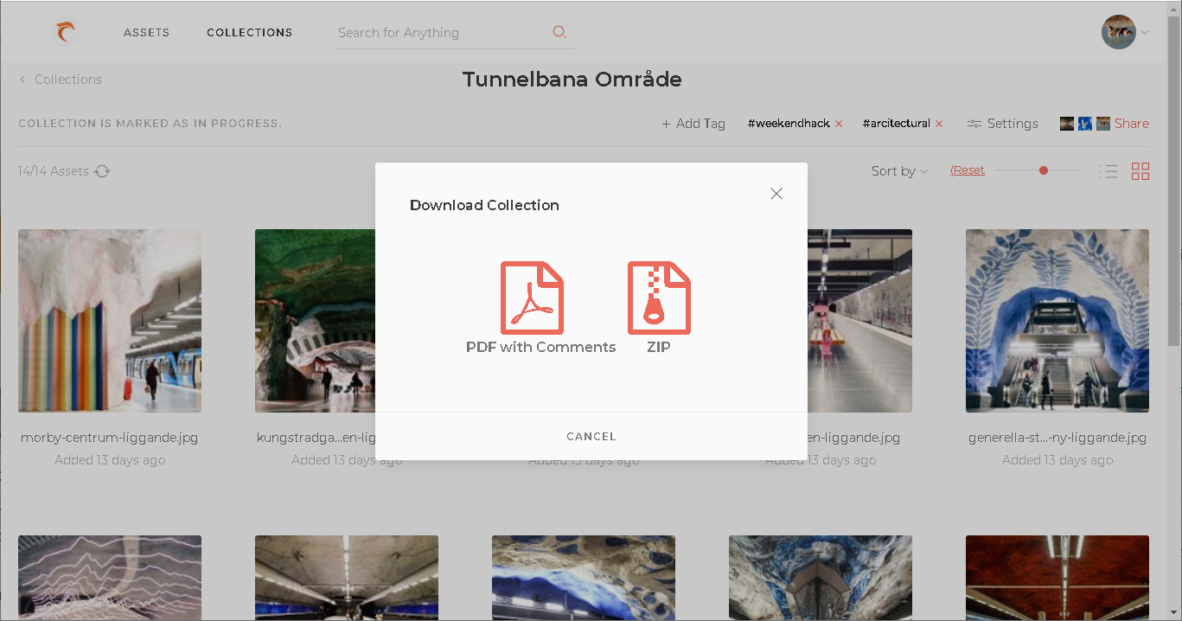The width and height of the screenshot is (1182, 621).
Task: Open morby-centrum-liggande.jpg thumbnail
Action: click(x=110, y=321)
